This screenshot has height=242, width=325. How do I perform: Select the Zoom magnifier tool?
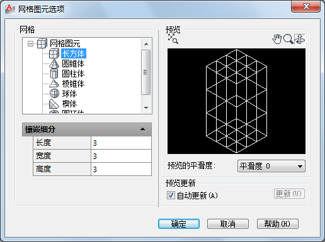pyautogui.click(x=288, y=39)
